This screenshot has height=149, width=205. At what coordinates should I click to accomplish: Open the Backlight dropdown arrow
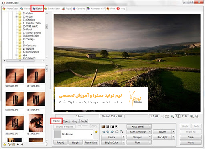[173, 137]
